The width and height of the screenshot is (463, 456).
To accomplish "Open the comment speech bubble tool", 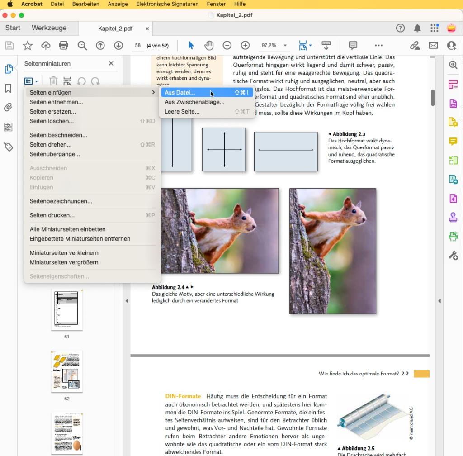I will coord(353,45).
